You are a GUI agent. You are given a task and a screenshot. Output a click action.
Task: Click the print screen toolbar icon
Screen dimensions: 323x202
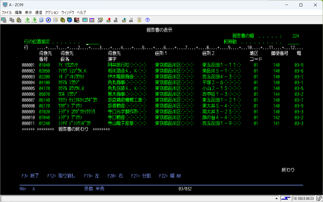[4, 20]
